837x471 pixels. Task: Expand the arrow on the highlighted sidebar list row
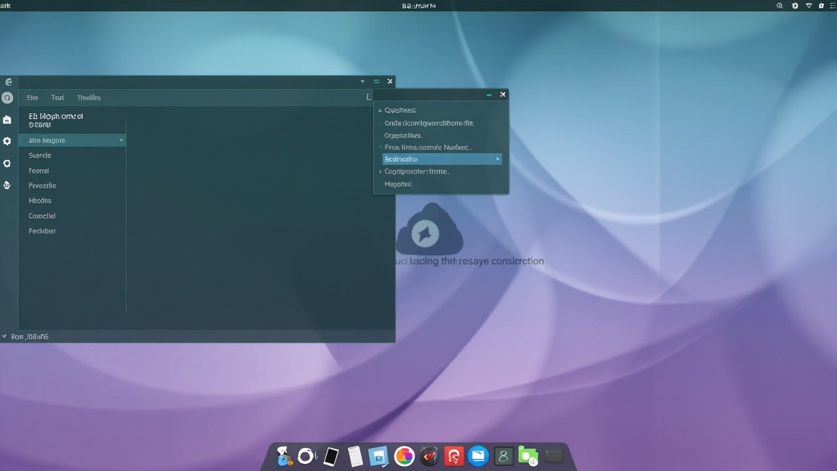click(x=122, y=141)
